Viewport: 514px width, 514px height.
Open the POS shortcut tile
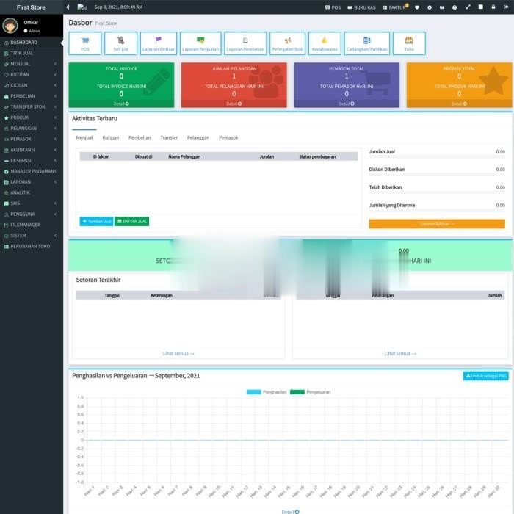[85, 43]
